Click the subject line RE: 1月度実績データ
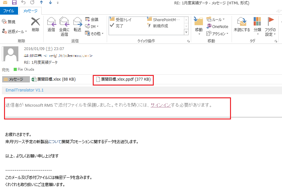 pyautogui.click(x=41, y=62)
